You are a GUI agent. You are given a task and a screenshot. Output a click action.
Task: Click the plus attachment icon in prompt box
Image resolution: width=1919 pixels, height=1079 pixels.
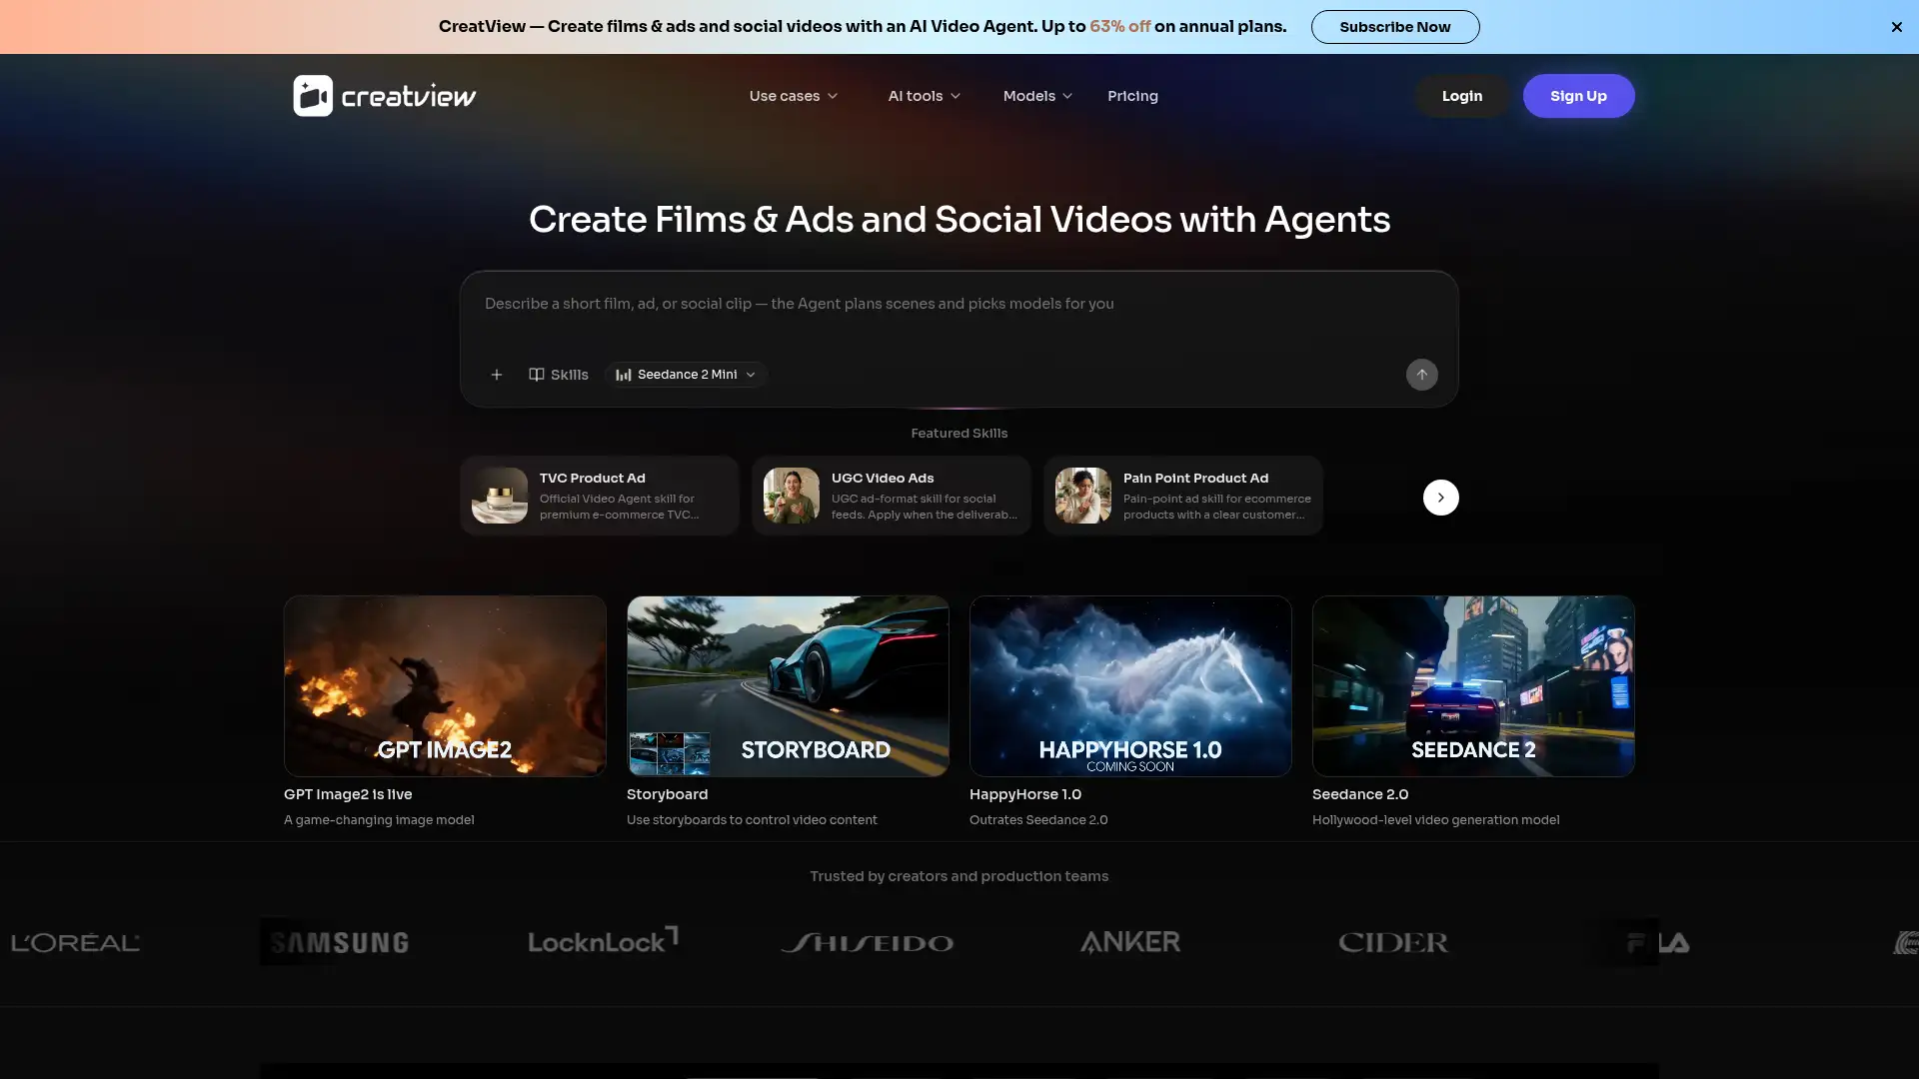pos(497,375)
